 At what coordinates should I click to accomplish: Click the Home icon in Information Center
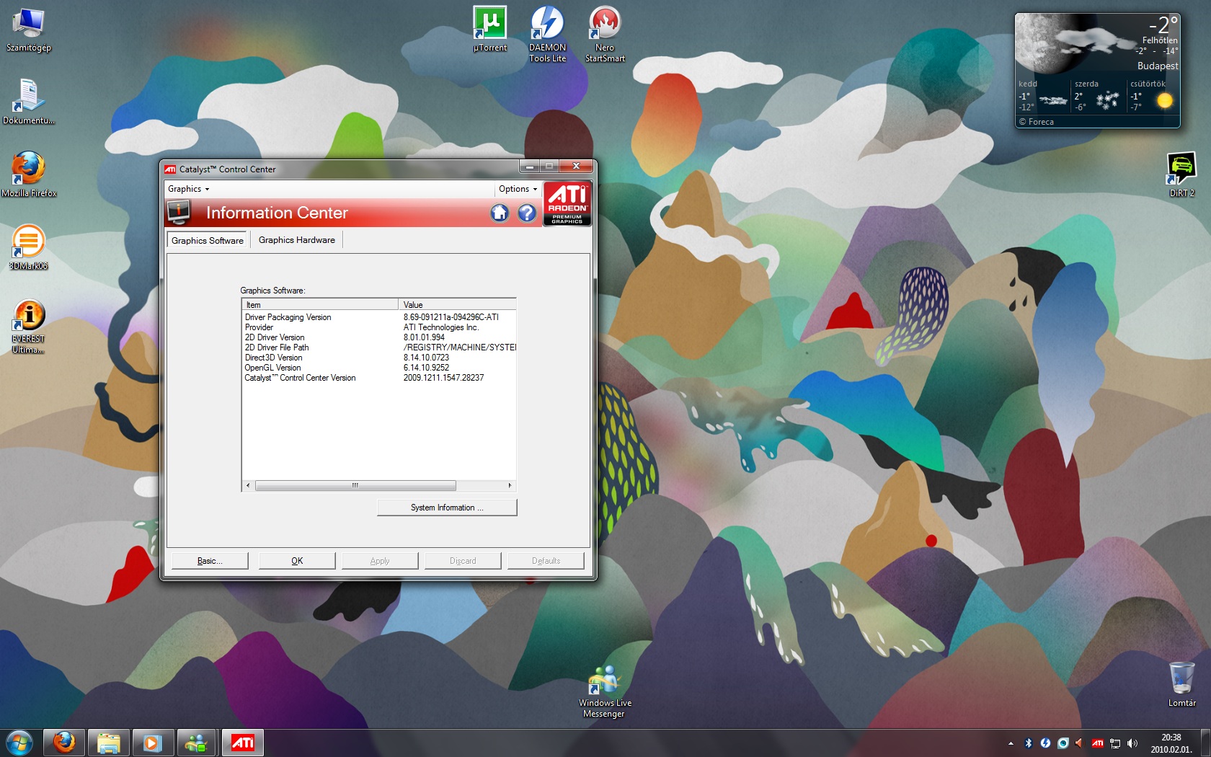point(500,213)
